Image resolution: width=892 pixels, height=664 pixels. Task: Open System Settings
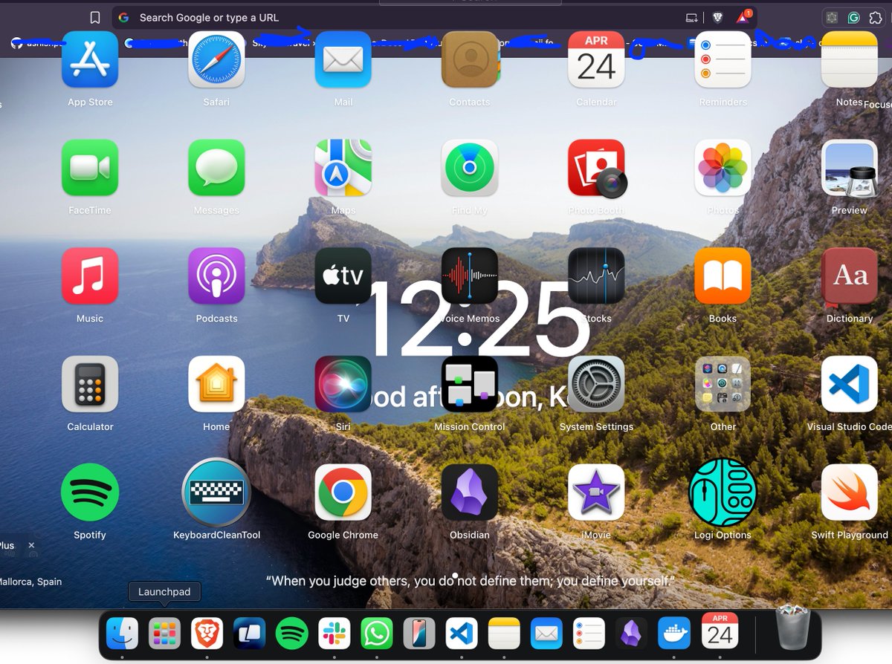tap(596, 384)
